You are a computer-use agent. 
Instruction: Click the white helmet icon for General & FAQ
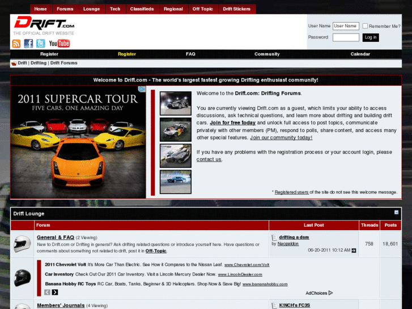[22, 244]
